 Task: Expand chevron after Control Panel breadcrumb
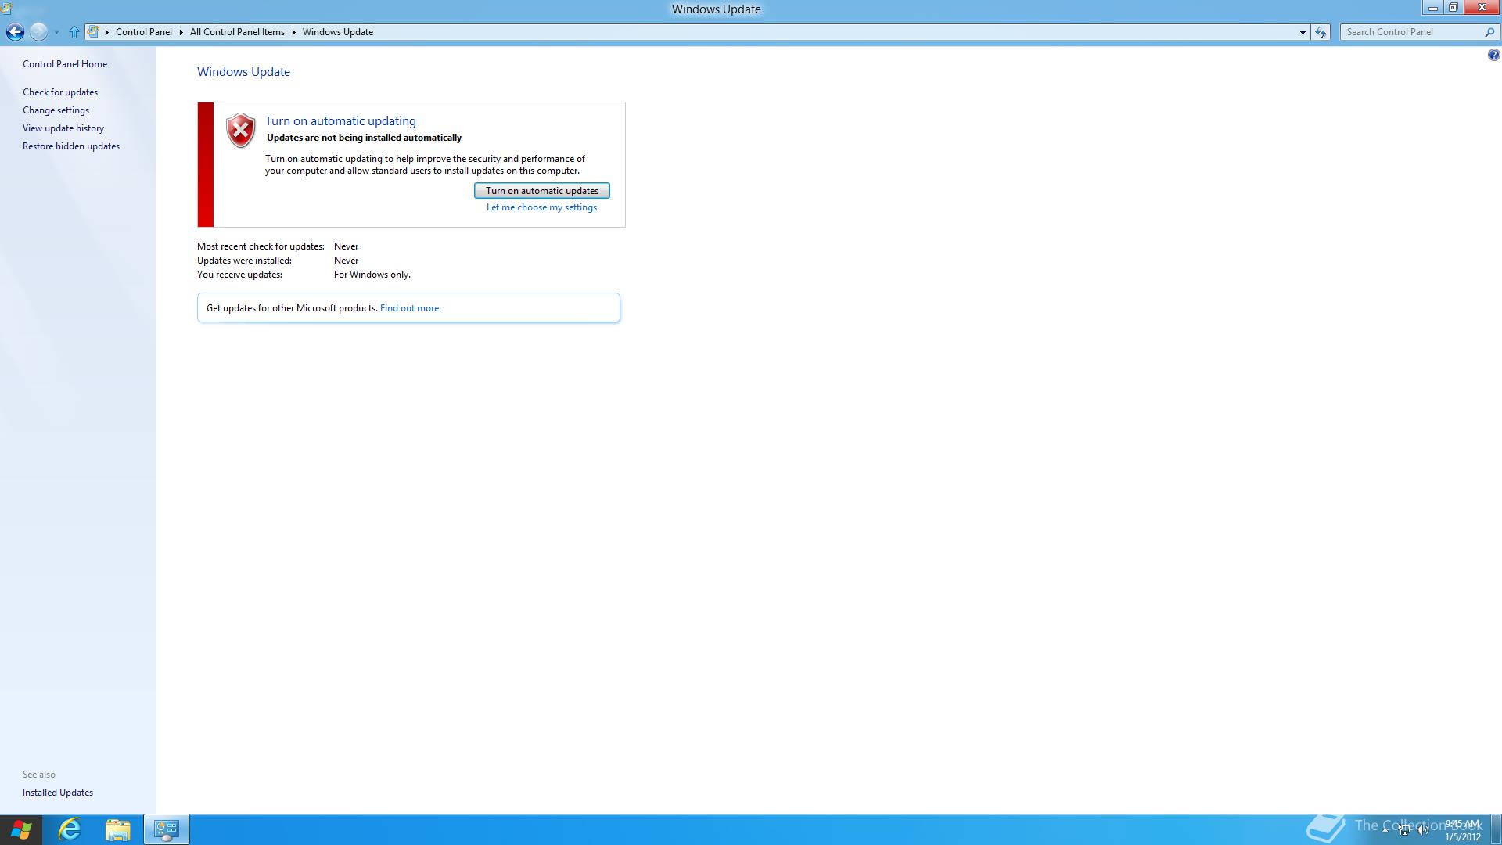pos(181,32)
